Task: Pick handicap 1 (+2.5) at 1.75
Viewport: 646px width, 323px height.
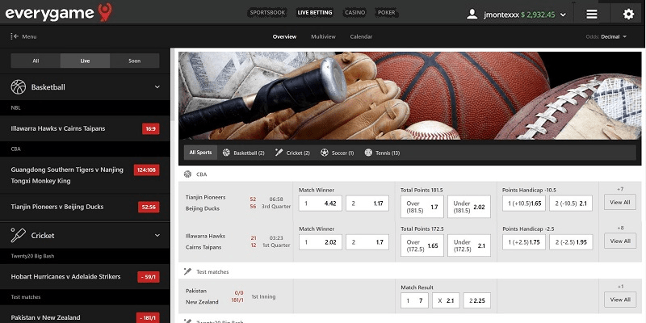Action: click(524, 241)
